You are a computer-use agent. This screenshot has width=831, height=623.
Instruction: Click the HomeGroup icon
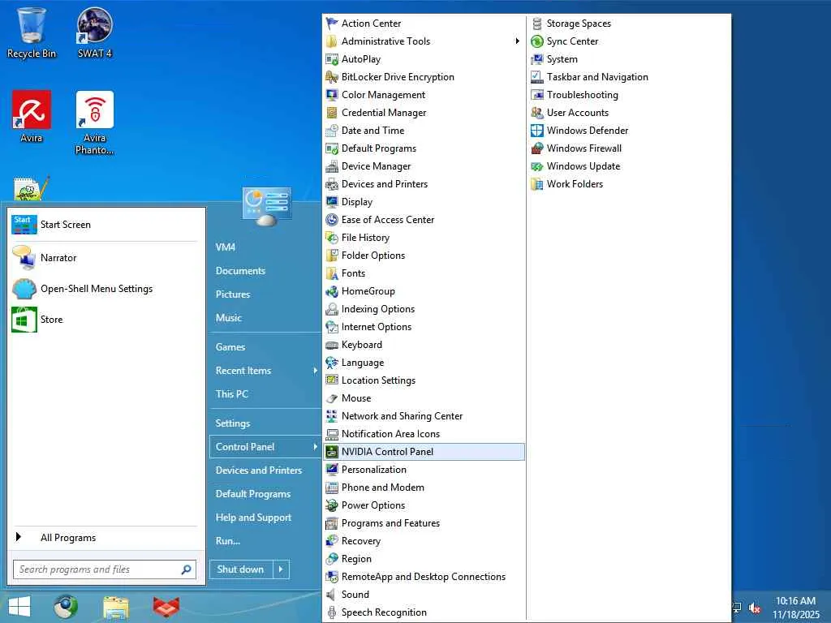332,291
